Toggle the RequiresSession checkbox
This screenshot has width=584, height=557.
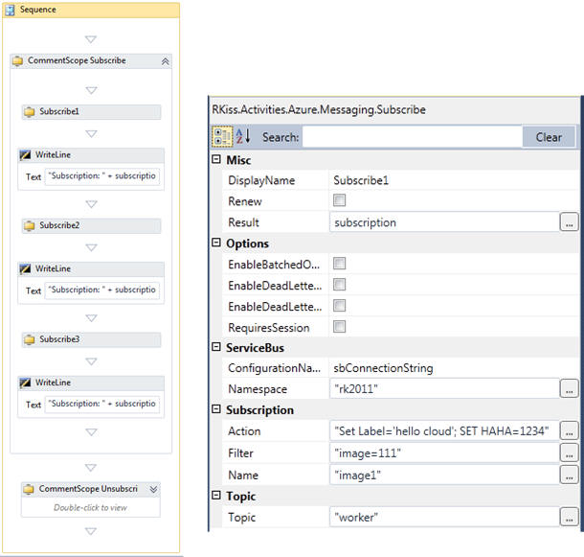point(339,327)
